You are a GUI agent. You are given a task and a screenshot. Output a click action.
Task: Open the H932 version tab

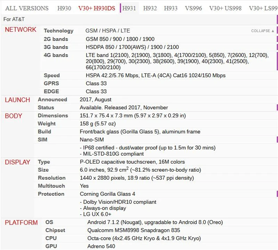coord(150,8)
